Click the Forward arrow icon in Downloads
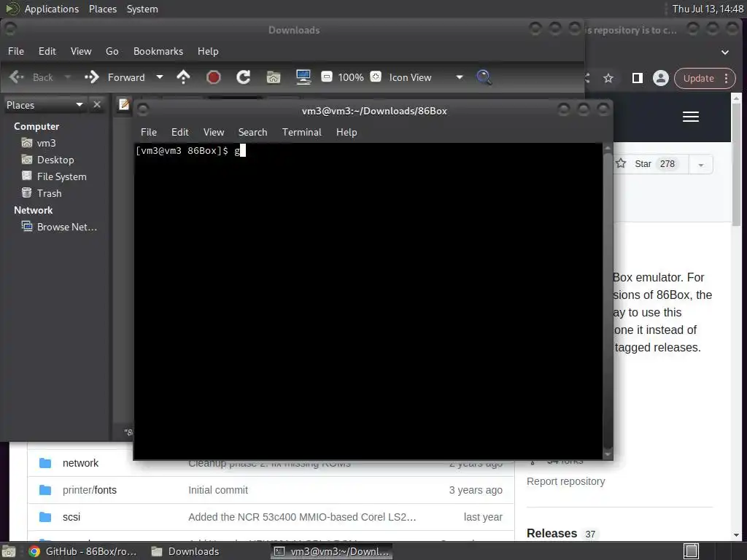The height and width of the screenshot is (560, 747). click(x=91, y=77)
